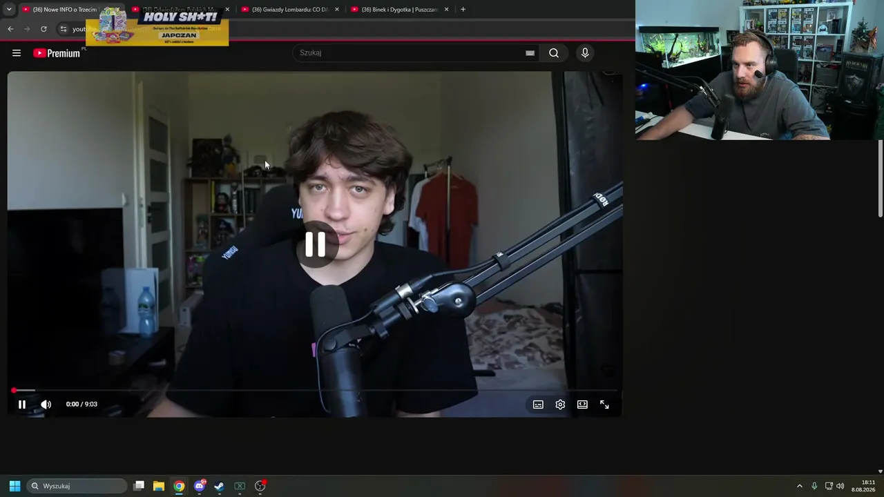Open Steam from the taskbar
This screenshot has width=884, height=497.
pyautogui.click(x=219, y=486)
